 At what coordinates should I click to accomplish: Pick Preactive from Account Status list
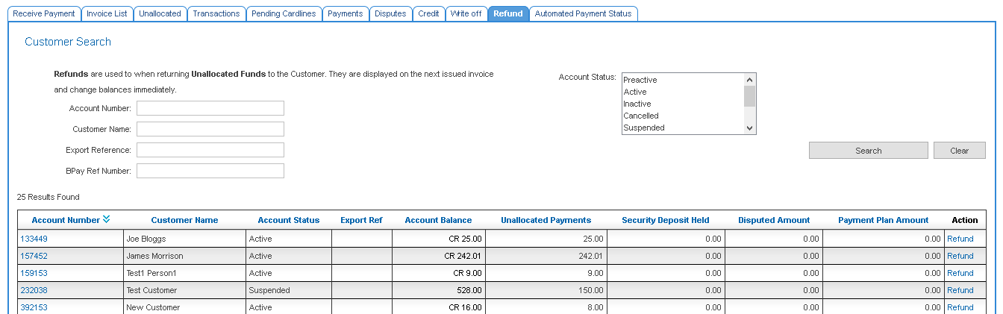click(640, 80)
